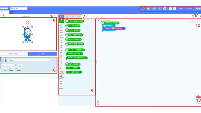The image size is (201, 113).
Task: Switch to the 모양 tab
Action: click(x=67, y=16)
